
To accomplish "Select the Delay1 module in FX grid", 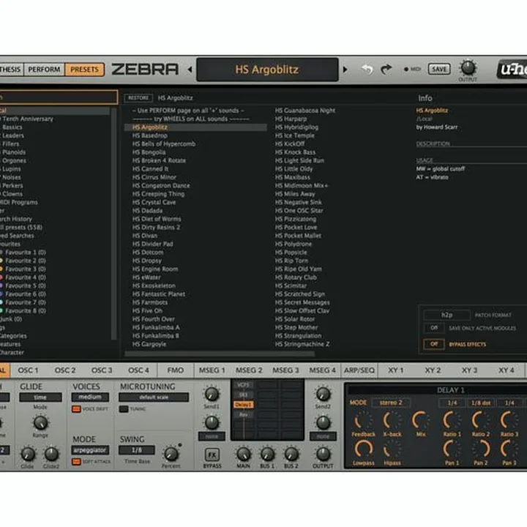I will point(243,405).
